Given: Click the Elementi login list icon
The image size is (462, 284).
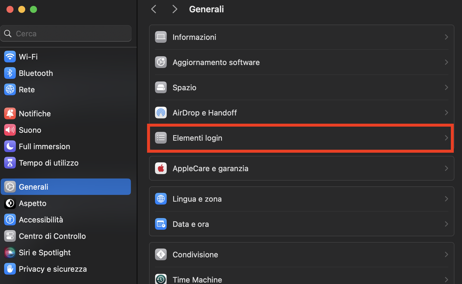Looking at the screenshot, I should 161,138.
